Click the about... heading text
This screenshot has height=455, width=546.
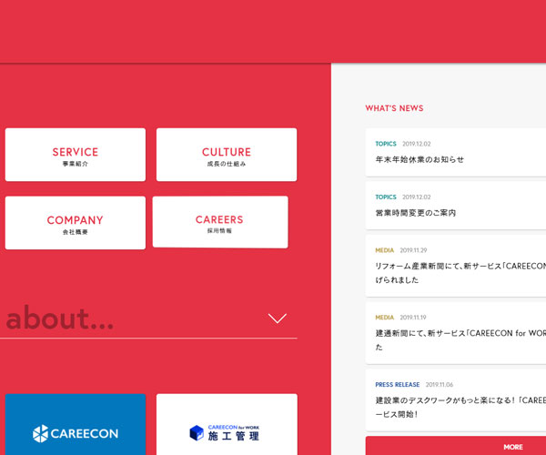click(60, 318)
